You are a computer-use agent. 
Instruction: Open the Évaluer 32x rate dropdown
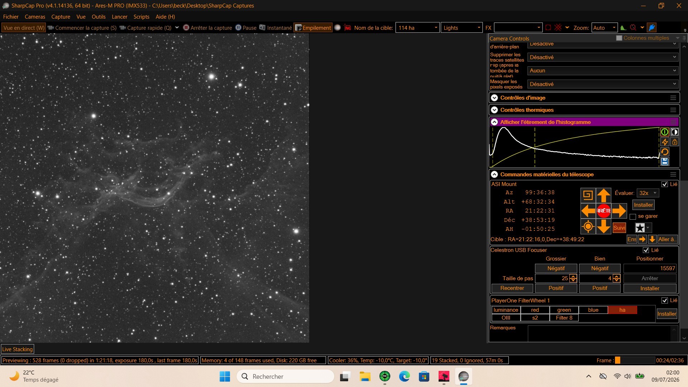tap(648, 193)
